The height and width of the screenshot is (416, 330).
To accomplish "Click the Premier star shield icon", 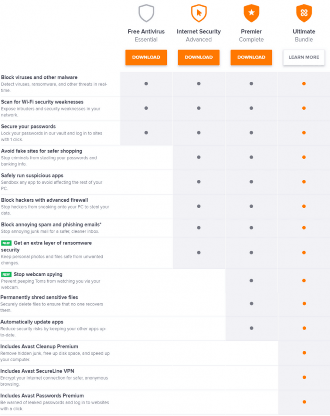I will [251, 14].
